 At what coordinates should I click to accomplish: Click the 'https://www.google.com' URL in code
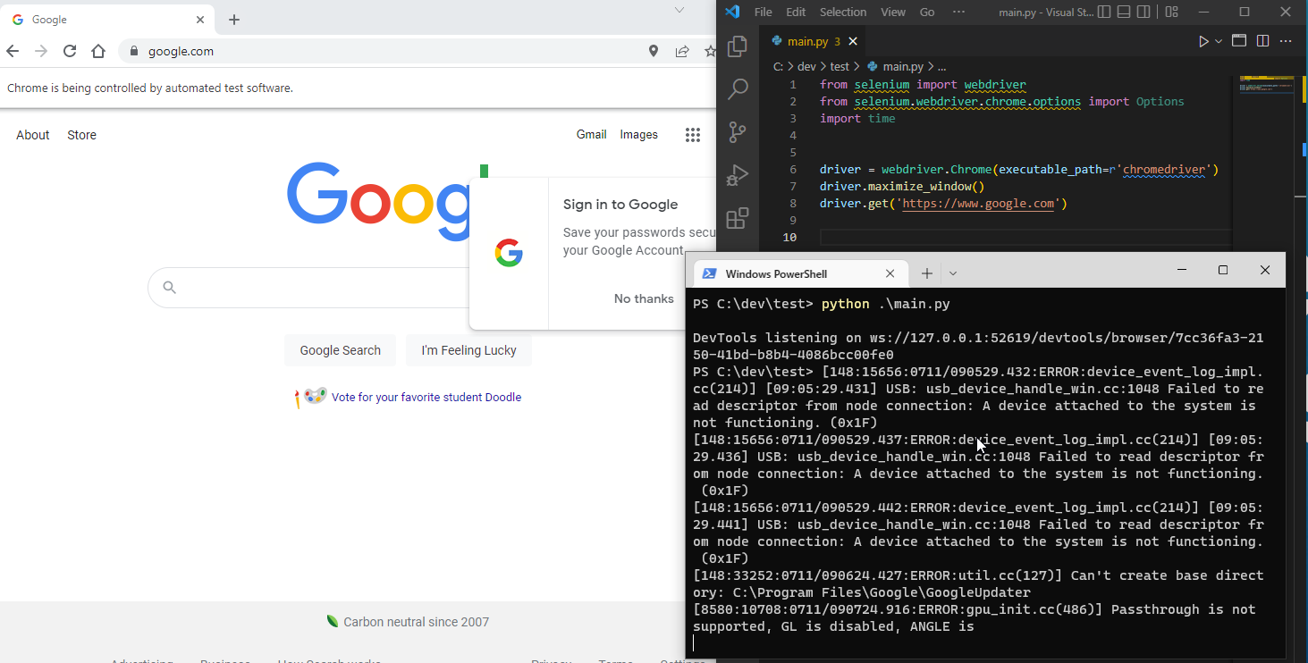click(977, 203)
